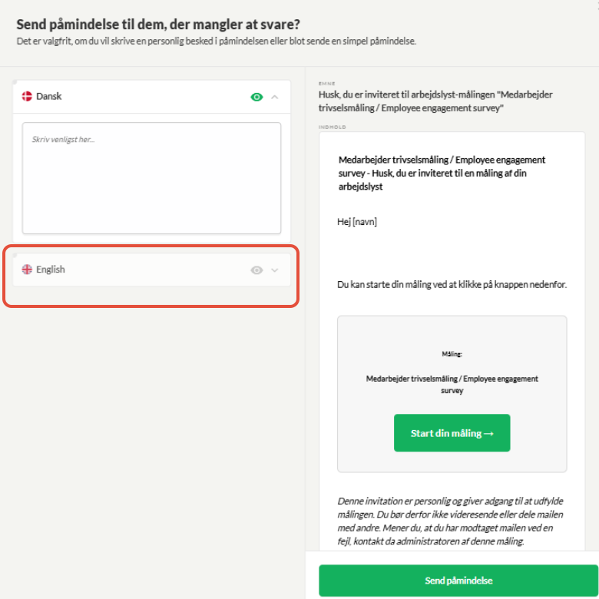Select the English language header label

(x=51, y=270)
